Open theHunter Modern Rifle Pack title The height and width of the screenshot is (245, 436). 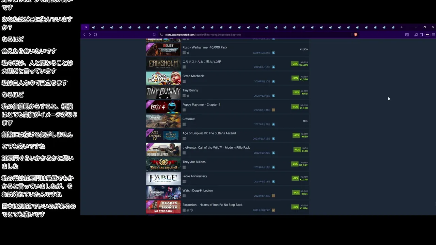(216, 147)
